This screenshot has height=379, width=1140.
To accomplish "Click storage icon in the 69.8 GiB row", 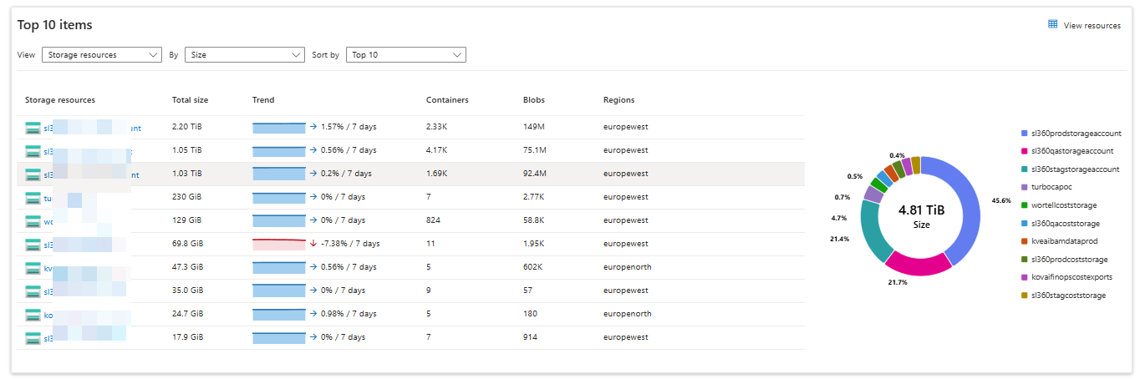I will point(33,245).
